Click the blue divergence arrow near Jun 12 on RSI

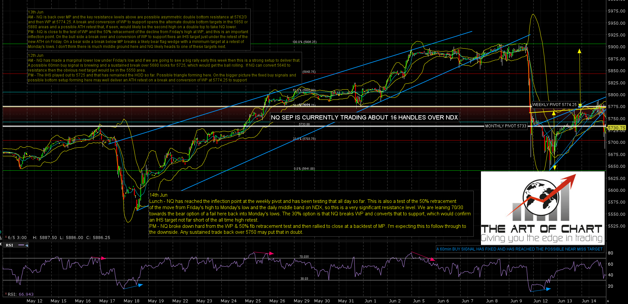pos(540,290)
